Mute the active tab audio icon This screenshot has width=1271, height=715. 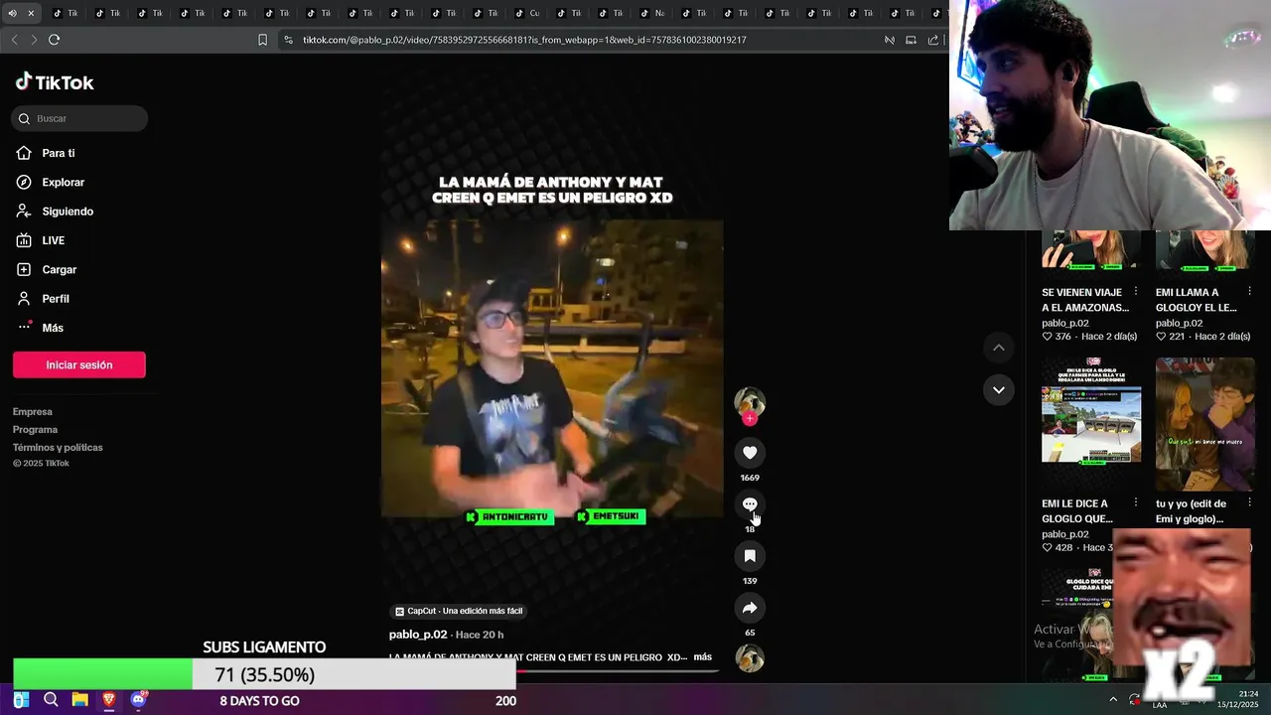click(12, 13)
